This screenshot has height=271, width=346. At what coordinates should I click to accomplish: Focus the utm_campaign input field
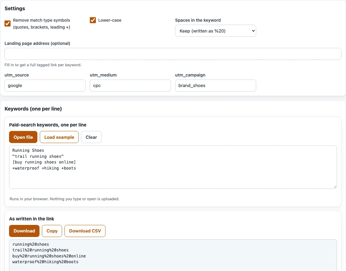click(x=215, y=86)
